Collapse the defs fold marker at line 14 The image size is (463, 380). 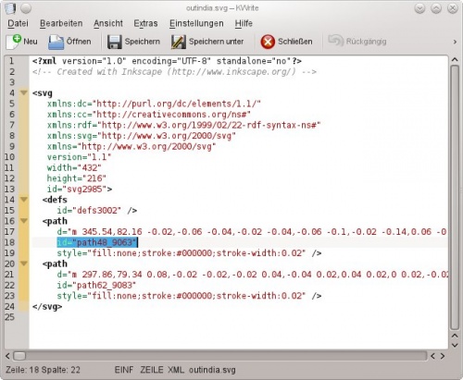pos(24,200)
